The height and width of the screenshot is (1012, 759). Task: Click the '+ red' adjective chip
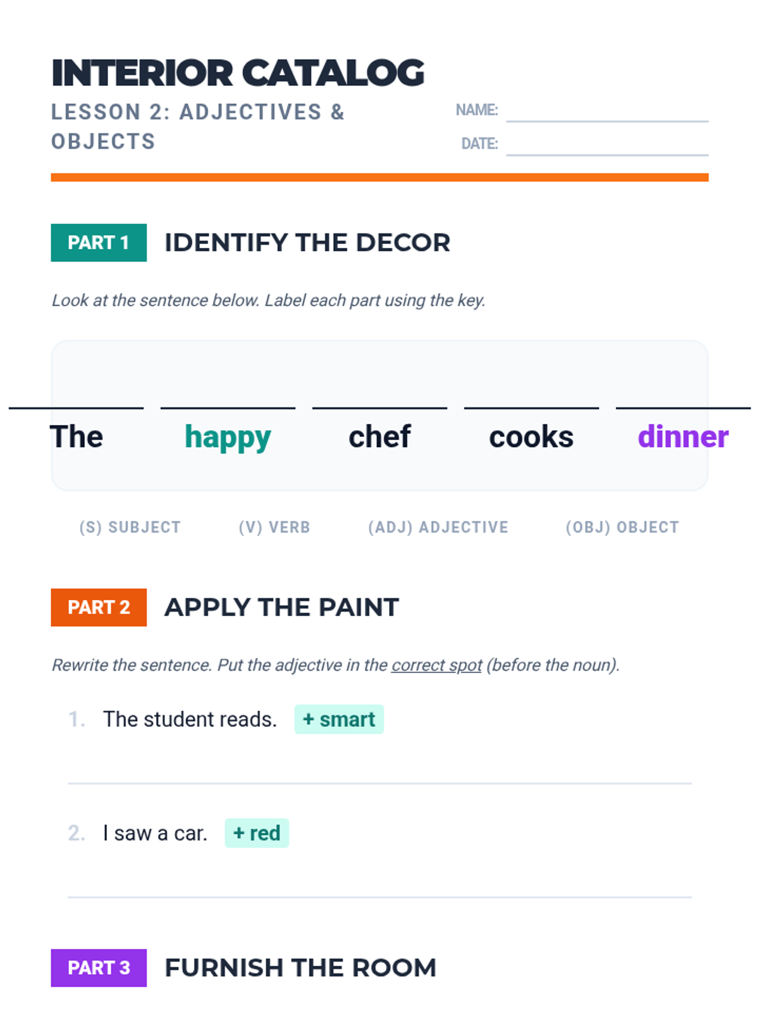coord(257,833)
